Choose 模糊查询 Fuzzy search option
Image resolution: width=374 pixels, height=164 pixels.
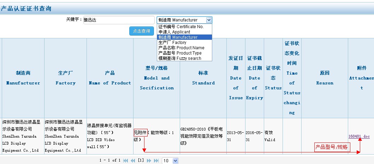tap(180, 58)
